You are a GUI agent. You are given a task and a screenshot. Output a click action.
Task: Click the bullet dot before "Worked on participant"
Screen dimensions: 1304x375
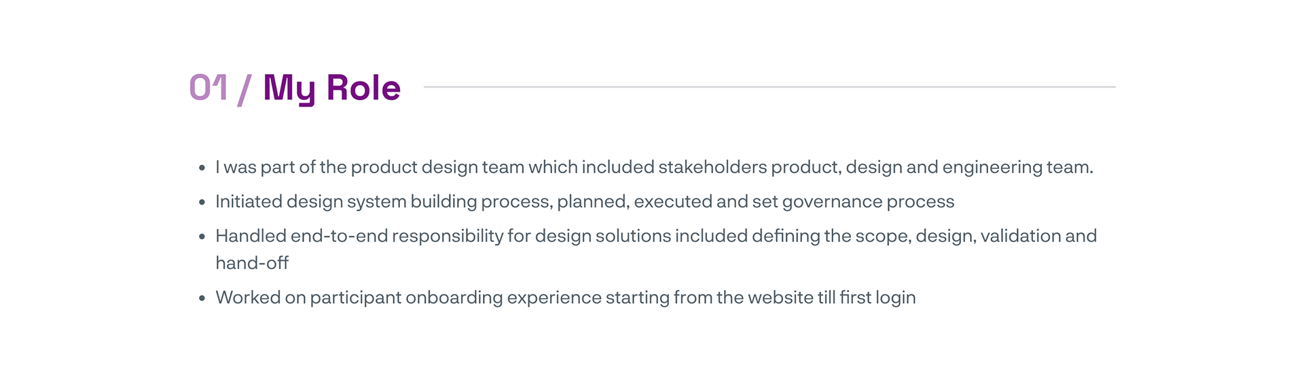pos(202,298)
